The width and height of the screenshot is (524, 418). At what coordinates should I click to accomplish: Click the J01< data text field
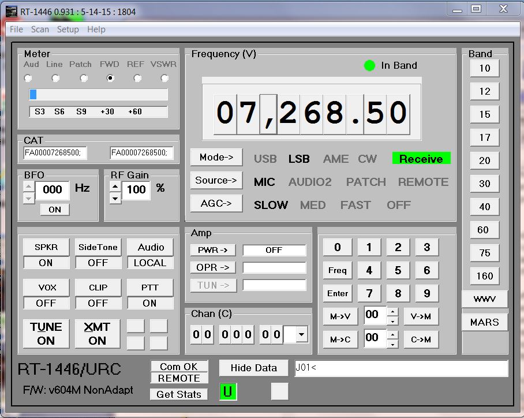(x=401, y=368)
